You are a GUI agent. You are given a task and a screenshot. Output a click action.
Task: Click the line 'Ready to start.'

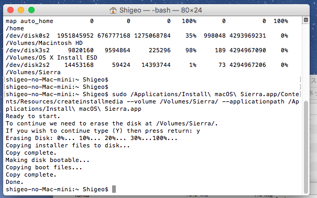[33, 116]
